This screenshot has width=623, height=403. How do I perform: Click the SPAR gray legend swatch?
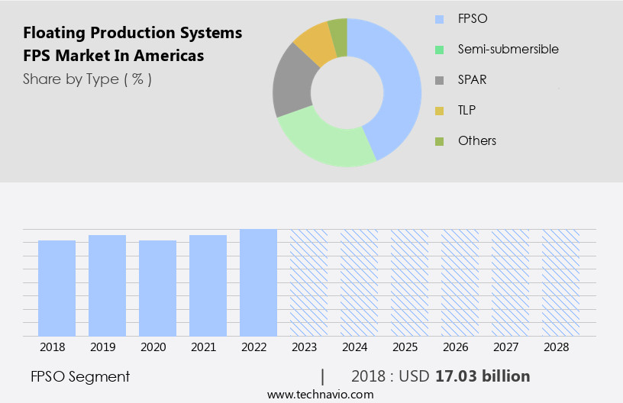click(439, 80)
